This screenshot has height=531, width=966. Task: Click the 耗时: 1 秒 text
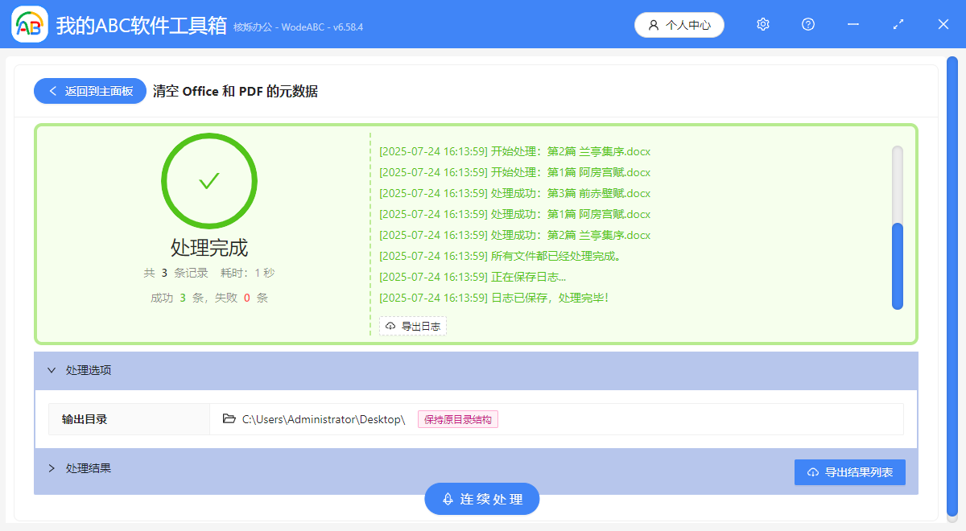pyautogui.click(x=247, y=274)
